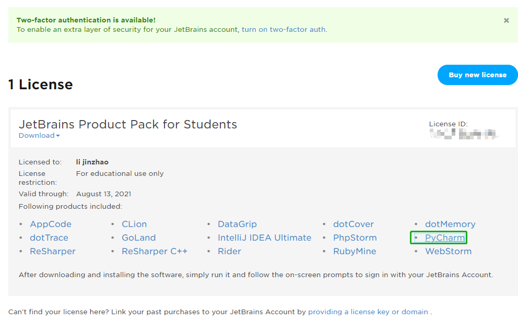Click the Licensed to label
518x321 pixels.
(x=40, y=162)
